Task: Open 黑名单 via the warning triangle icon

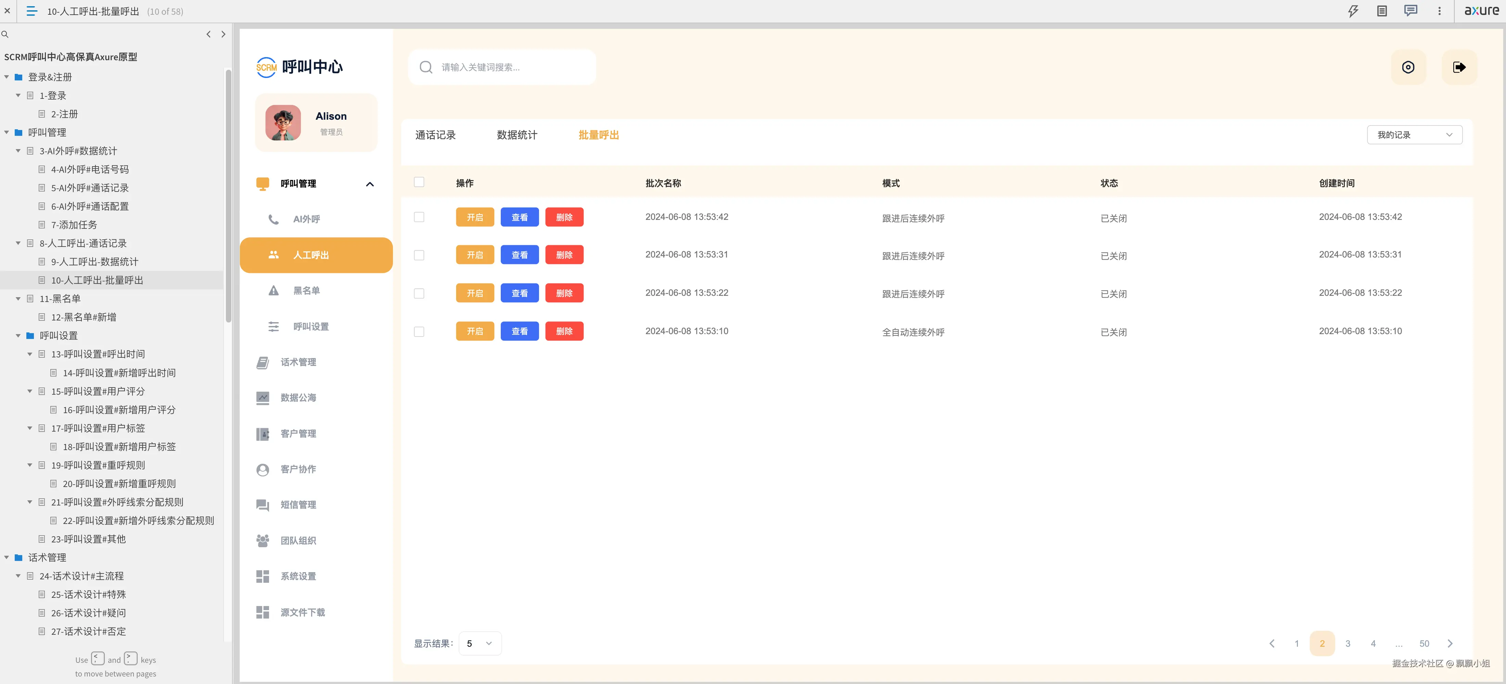Action: click(x=273, y=290)
